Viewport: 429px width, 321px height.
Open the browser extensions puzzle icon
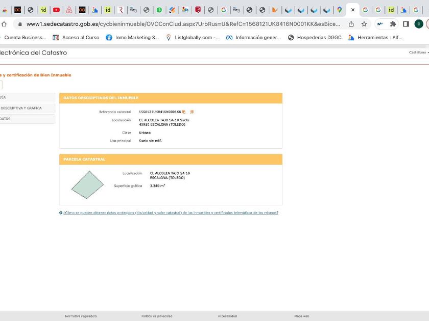coord(393,24)
